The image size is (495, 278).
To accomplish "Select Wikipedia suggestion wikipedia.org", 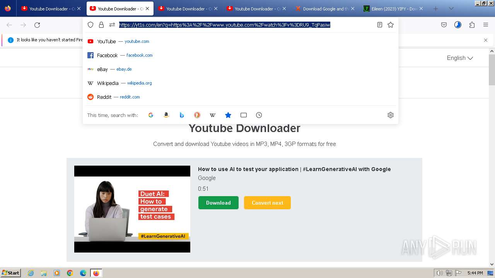I will click(x=241, y=83).
